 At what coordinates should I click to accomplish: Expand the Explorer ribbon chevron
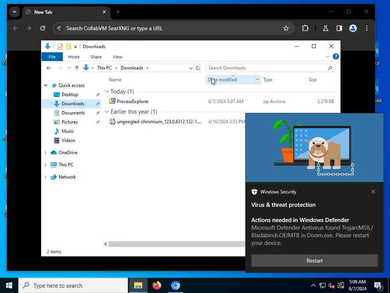click(x=328, y=57)
